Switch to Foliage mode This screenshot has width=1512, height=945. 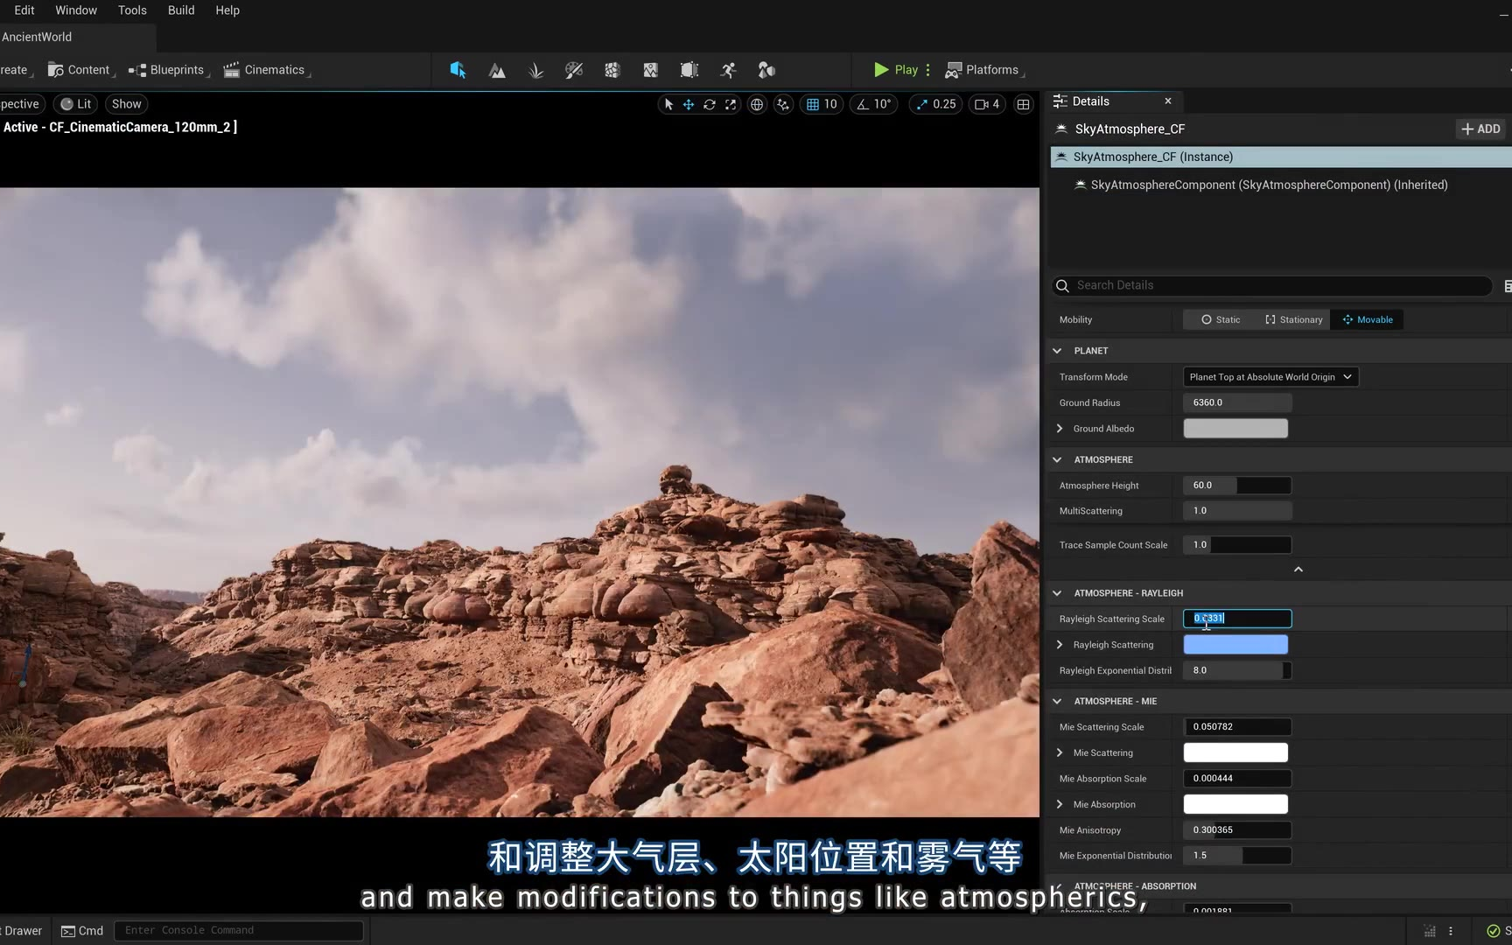pyautogui.click(x=535, y=70)
